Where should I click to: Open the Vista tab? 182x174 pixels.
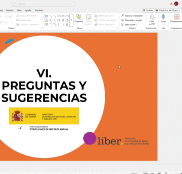(19, 10)
